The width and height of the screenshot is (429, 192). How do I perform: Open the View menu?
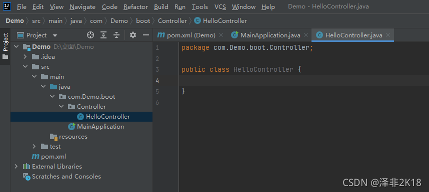pyautogui.click(x=56, y=7)
